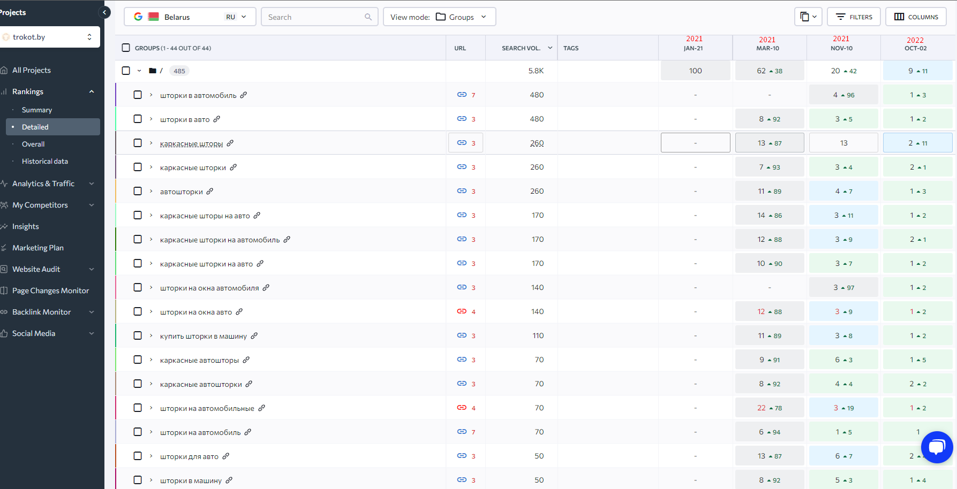The height and width of the screenshot is (489, 957).
Task: Click the search magnifier icon
Action: point(368,17)
